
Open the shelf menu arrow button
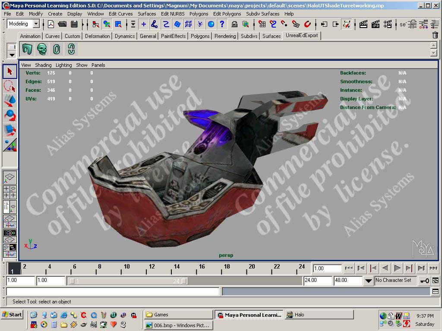coord(12,55)
